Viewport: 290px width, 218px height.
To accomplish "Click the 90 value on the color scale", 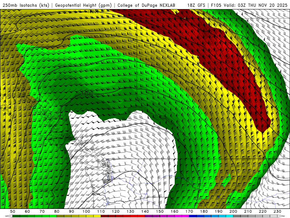I will pyautogui.click(x=71, y=211).
